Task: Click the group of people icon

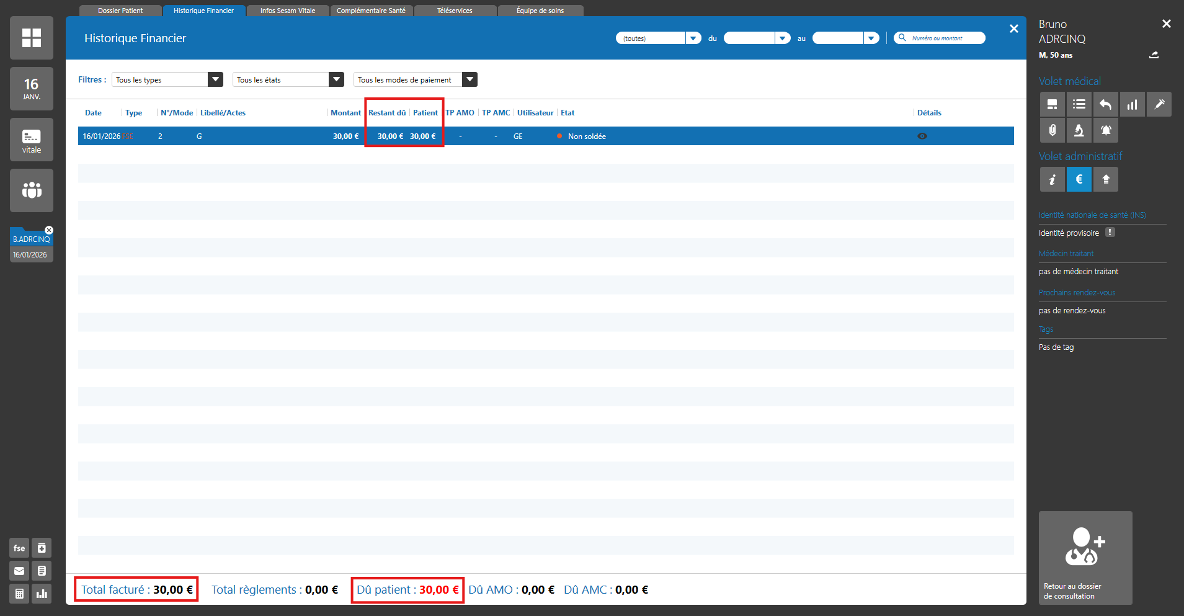Action: (32, 190)
